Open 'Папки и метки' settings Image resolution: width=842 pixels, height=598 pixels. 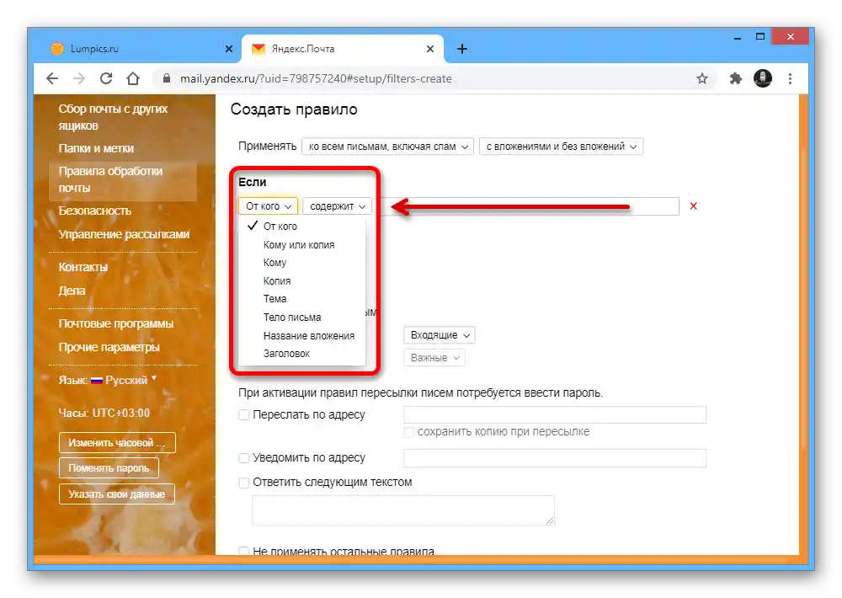(x=96, y=148)
